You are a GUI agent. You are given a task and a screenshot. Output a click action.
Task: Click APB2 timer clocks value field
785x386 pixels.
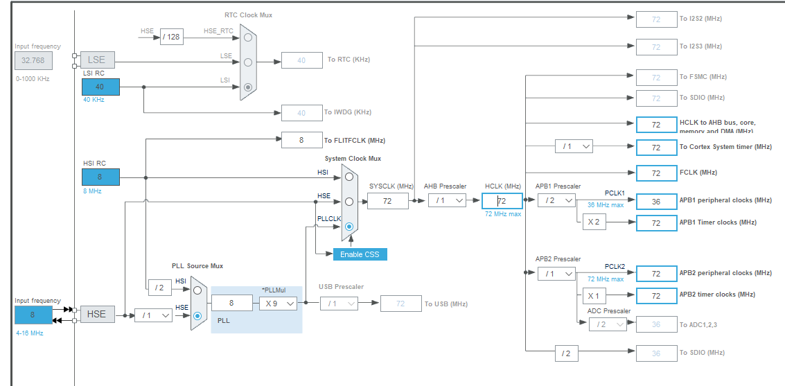[656, 296]
